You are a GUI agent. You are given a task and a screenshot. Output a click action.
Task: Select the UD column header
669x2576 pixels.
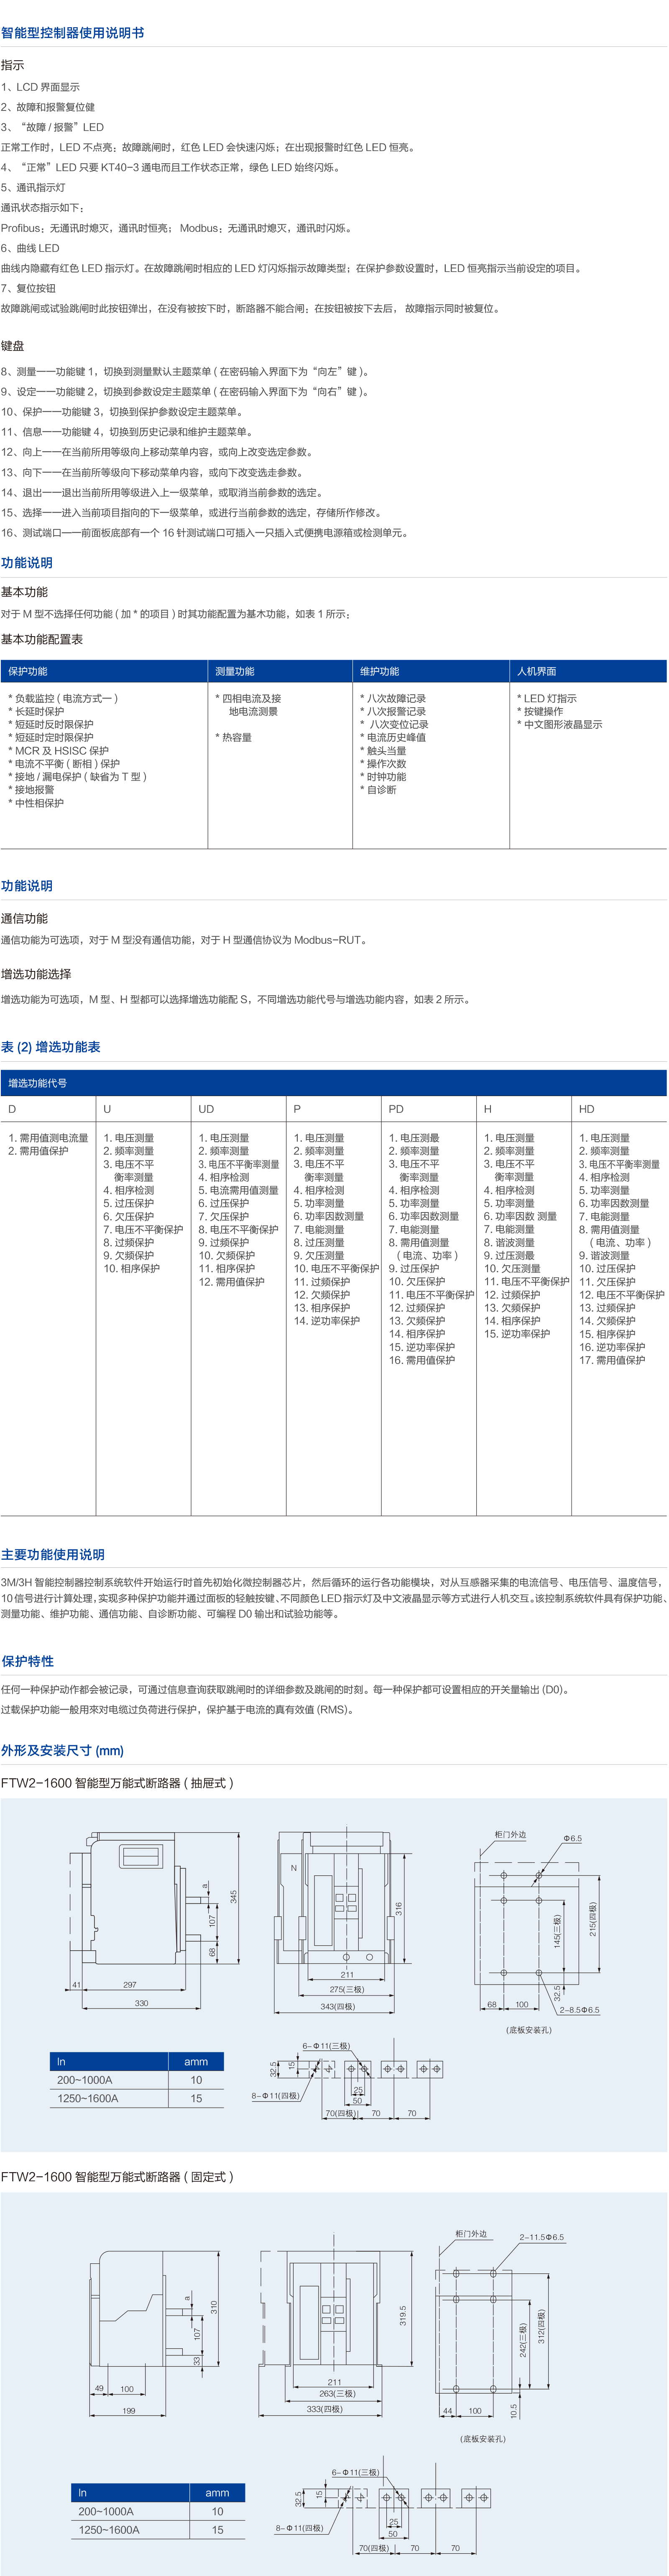point(206,1109)
